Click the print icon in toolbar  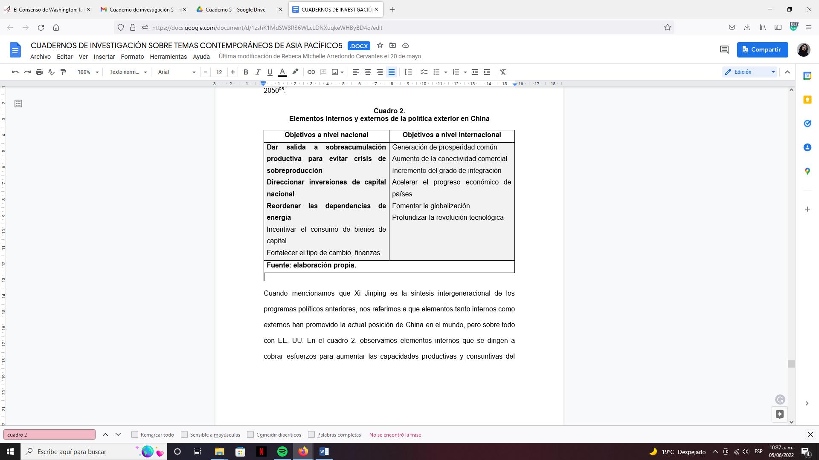39,72
